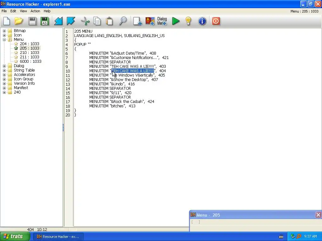Click the Find magnifying glass icon
The width and height of the screenshot is (322, 241).
(123, 21)
